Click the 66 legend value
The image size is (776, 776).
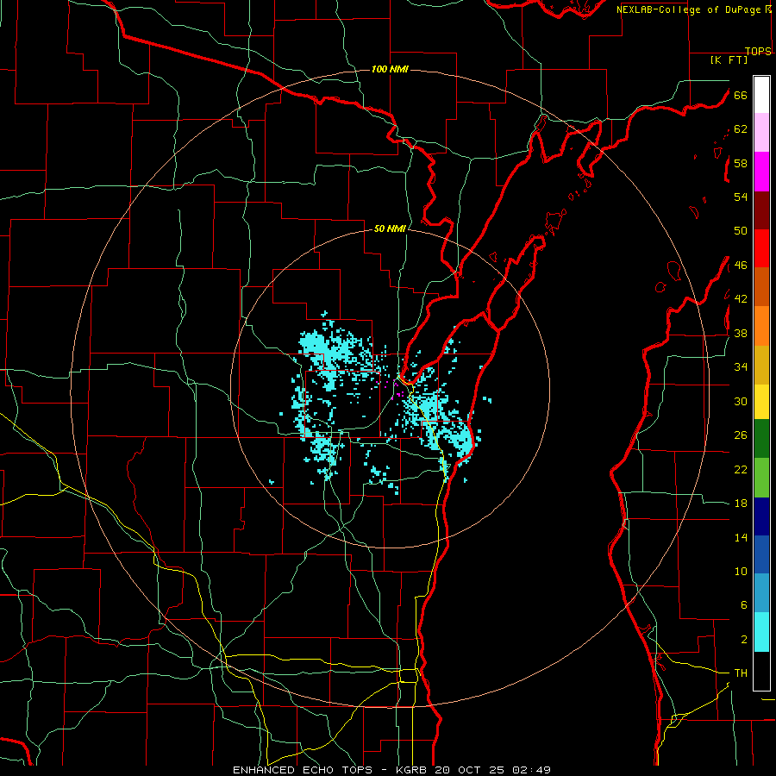point(741,95)
